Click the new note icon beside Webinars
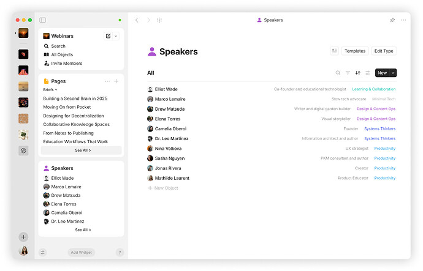 pos(108,36)
